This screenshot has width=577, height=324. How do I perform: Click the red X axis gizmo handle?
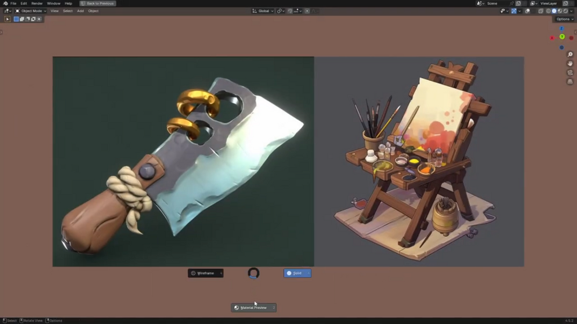coord(552,38)
